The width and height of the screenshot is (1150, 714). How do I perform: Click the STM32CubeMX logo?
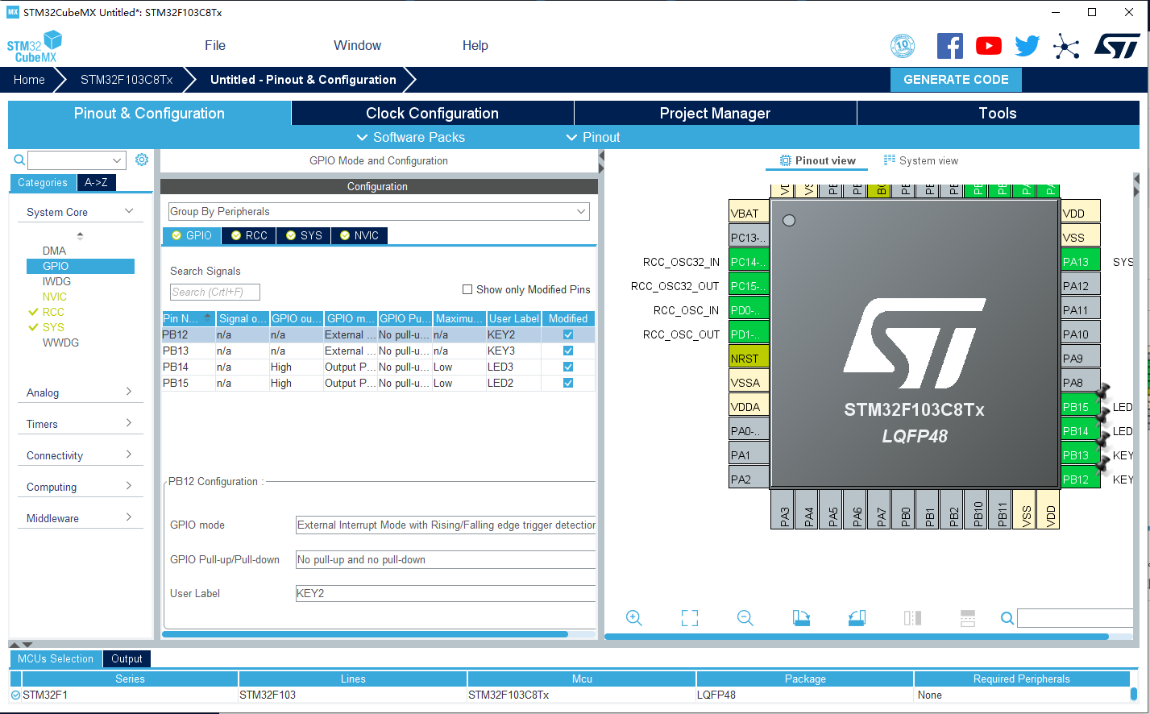click(x=35, y=47)
